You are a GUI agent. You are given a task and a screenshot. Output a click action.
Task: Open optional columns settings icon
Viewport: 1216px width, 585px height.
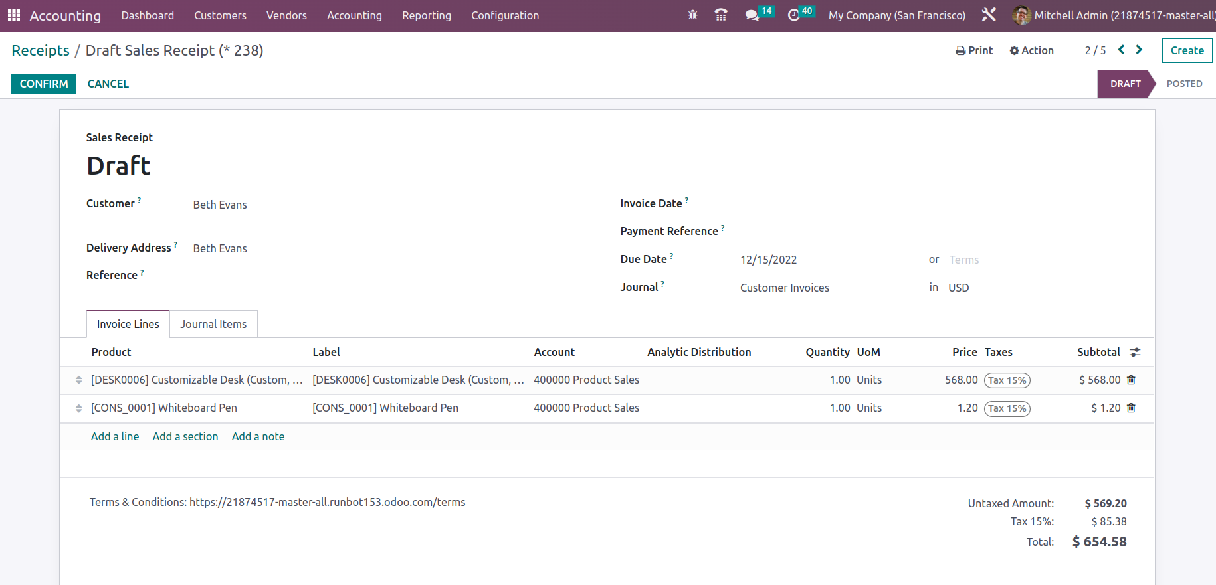coord(1135,352)
